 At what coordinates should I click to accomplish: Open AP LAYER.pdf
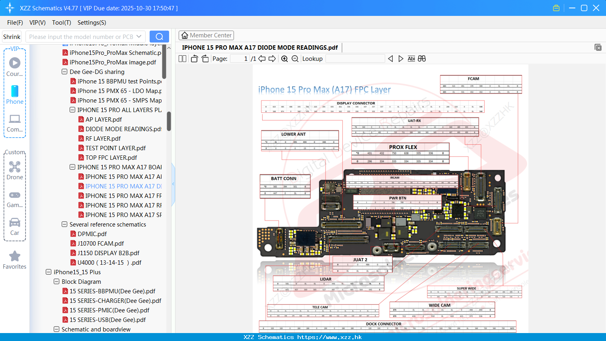103,119
